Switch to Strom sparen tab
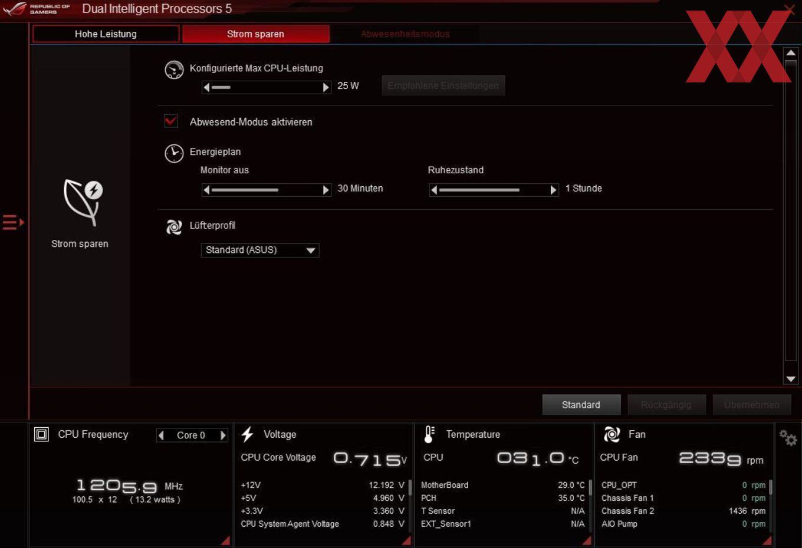The width and height of the screenshot is (802, 548). click(255, 34)
